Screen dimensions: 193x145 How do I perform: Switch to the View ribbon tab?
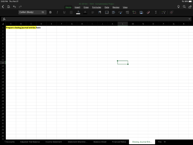[x=125, y=7]
